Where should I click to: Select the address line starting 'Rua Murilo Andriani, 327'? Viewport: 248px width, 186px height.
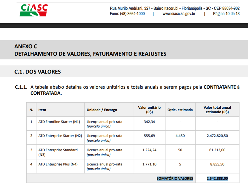[175, 8]
